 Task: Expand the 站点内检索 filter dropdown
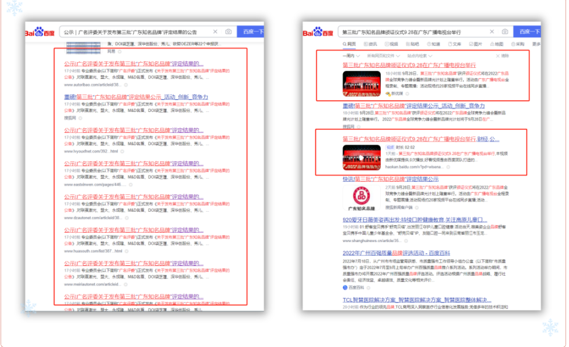(x=419, y=56)
